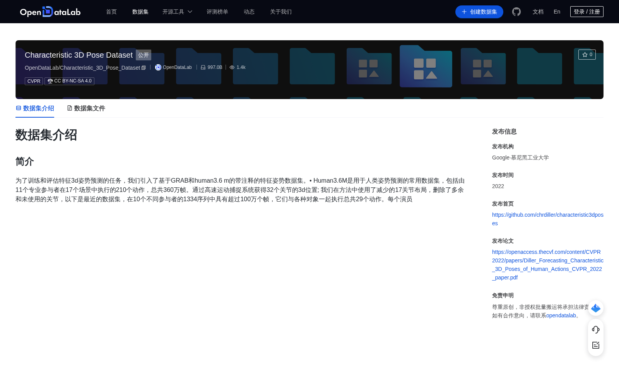Open the CVPR 2022 paper PDF link
Viewport: 619px width, 387px height.
(548, 265)
